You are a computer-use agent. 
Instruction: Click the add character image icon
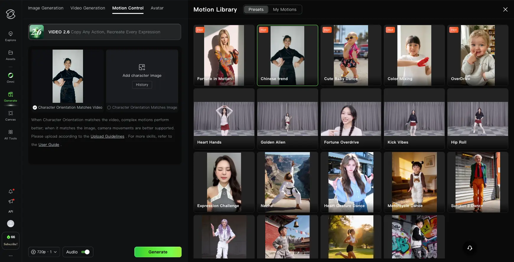[142, 67]
